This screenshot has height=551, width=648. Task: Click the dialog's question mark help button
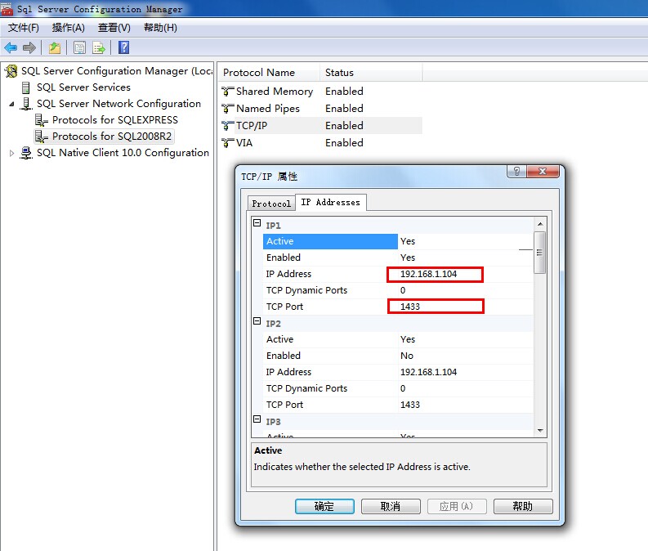pyautogui.click(x=516, y=171)
